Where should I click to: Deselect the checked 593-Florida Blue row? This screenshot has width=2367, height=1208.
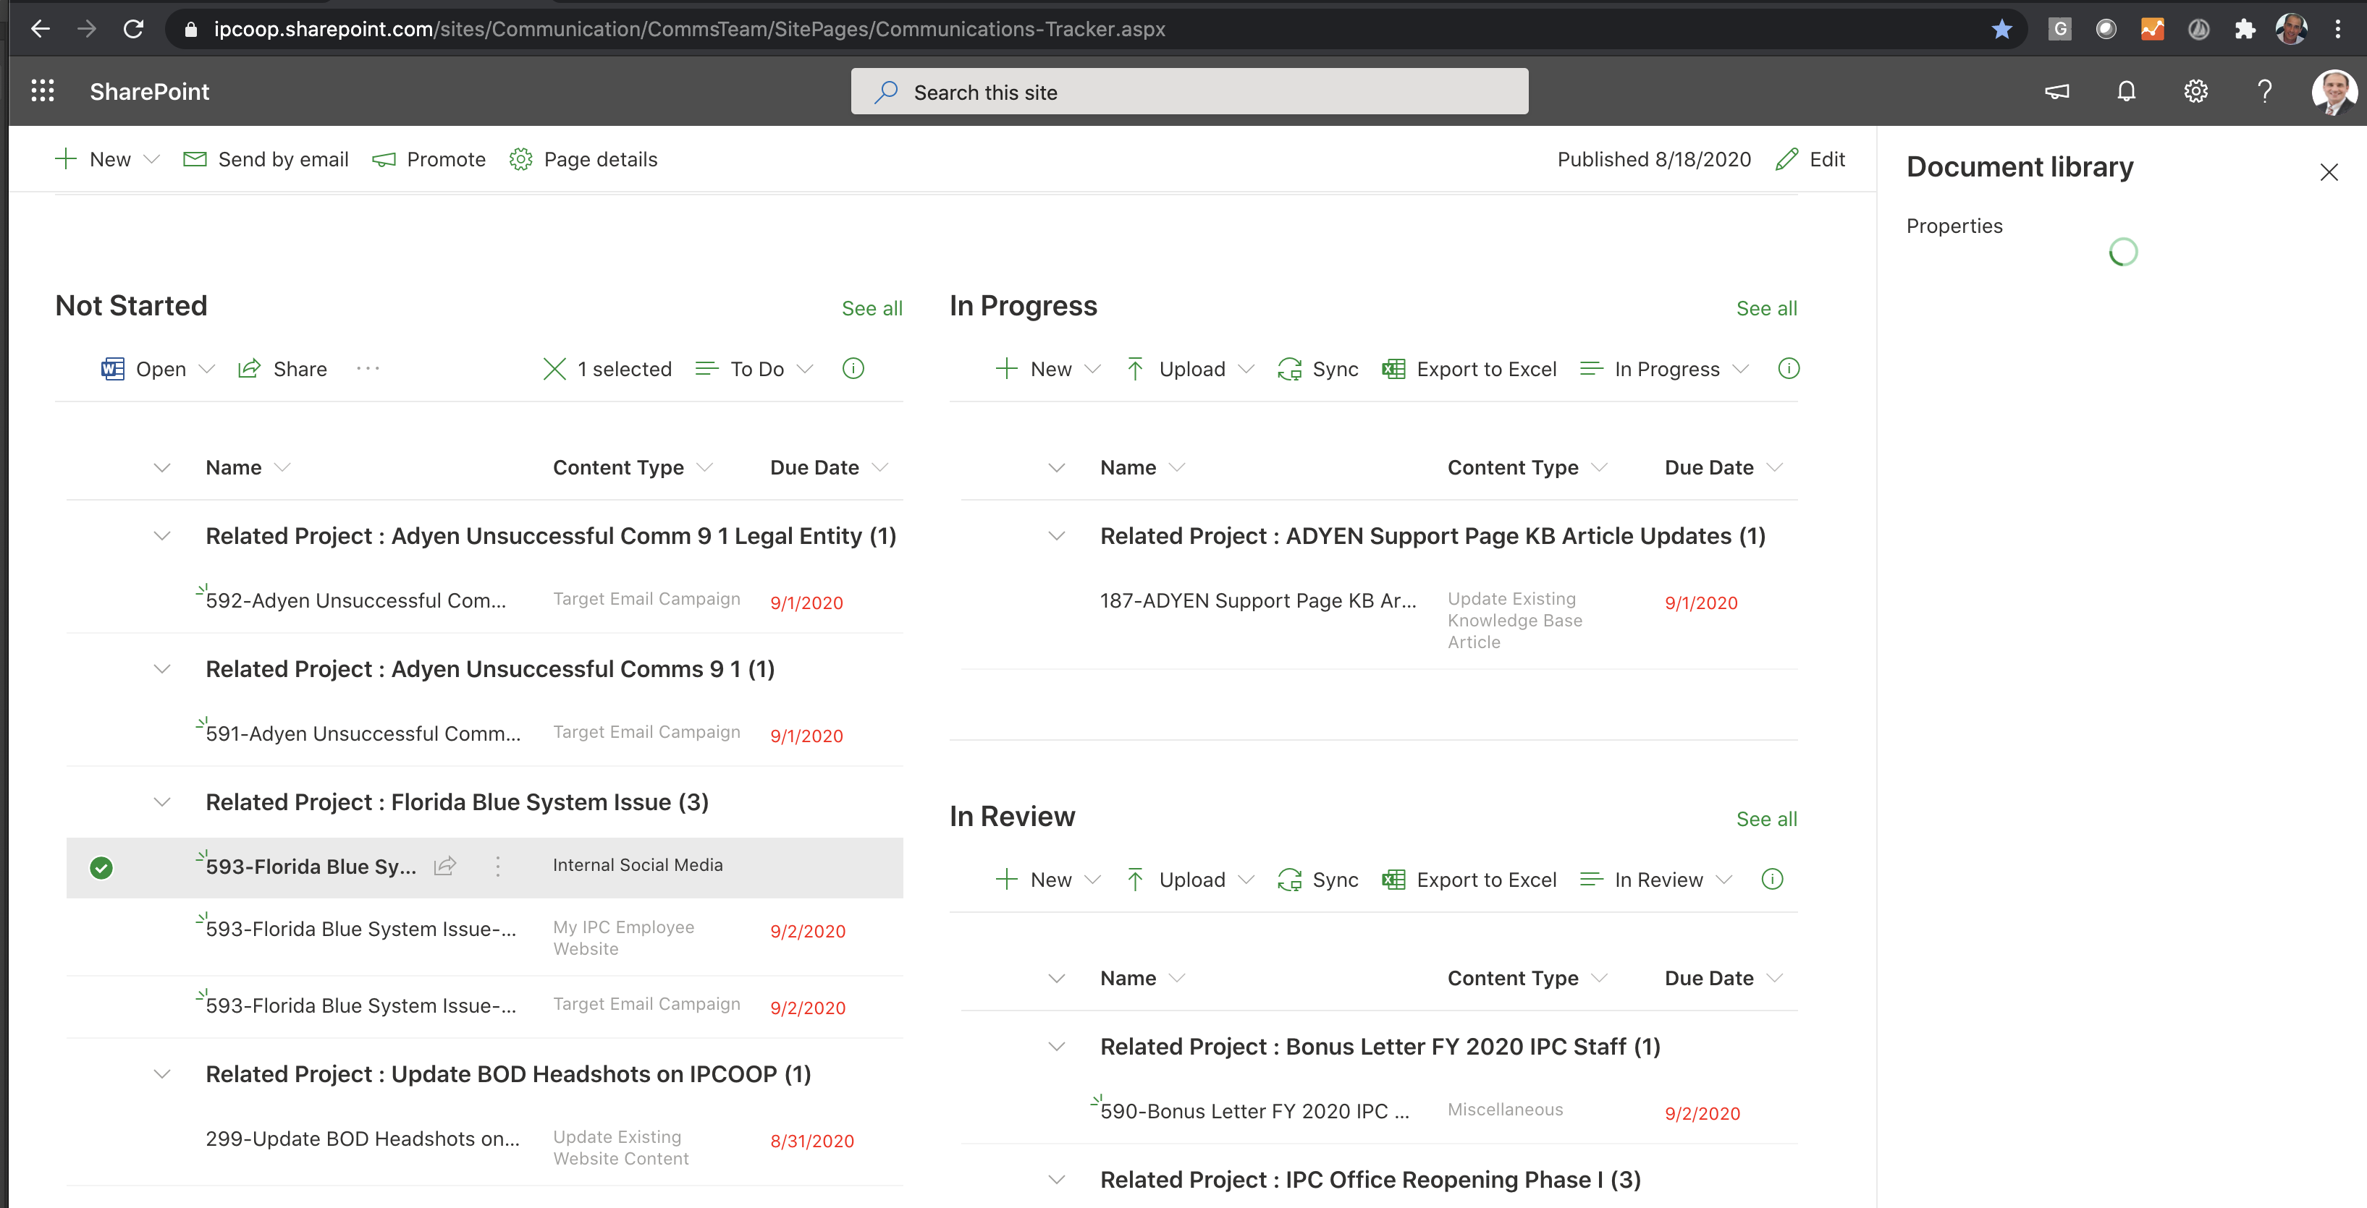click(101, 867)
